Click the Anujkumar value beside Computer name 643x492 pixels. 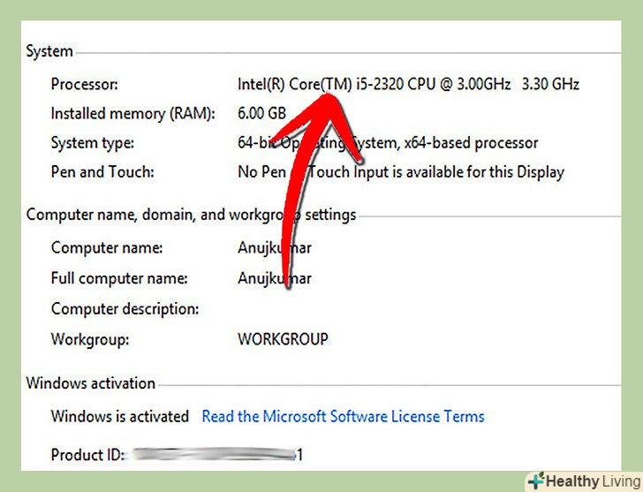[x=275, y=247]
